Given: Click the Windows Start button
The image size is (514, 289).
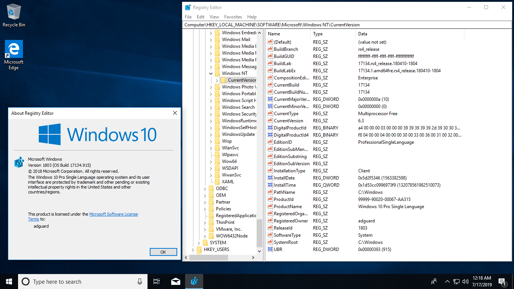Looking at the screenshot, I should pyautogui.click(x=9, y=281).
